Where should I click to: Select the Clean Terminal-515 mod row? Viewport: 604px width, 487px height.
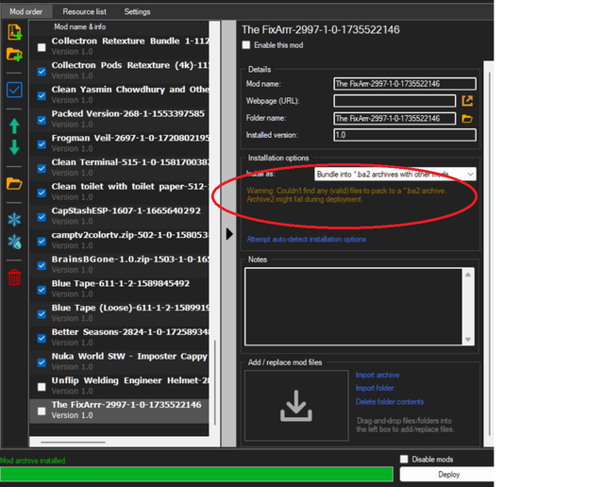120,167
